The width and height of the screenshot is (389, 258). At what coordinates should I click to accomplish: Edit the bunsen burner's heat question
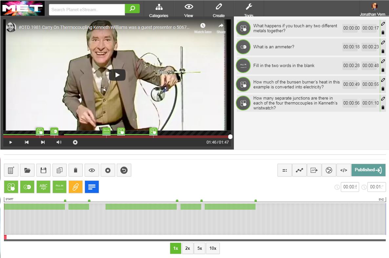(x=383, y=80)
